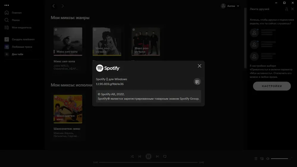Click version text 1.1.90.859.gf1bb1e36
The width and height of the screenshot is (297, 167).
pyautogui.click(x=110, y=84)
